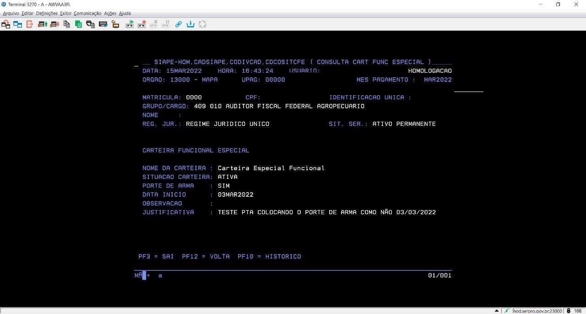Click the print screen toolbar icon

[x=91, y=24]
